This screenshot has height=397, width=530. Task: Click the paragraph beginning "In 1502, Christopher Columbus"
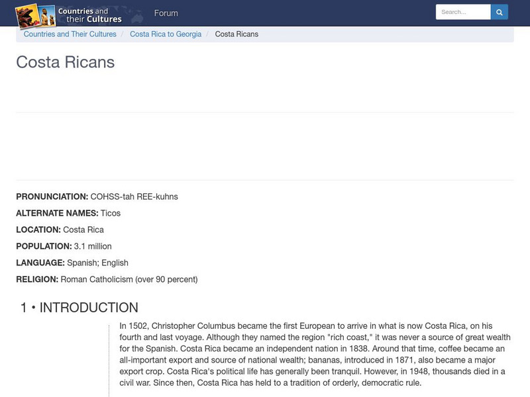tap(315, 354)
